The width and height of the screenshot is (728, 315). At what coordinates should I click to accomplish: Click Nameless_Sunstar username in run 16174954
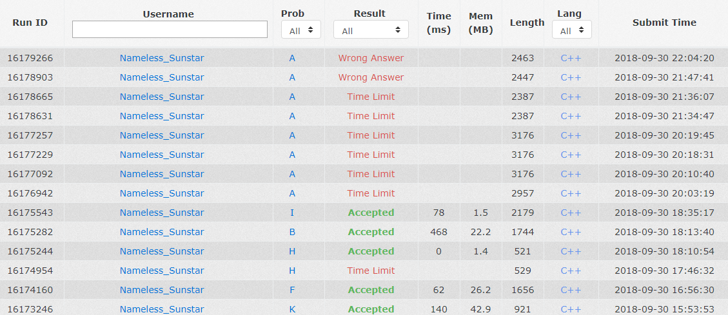(162, 271)
